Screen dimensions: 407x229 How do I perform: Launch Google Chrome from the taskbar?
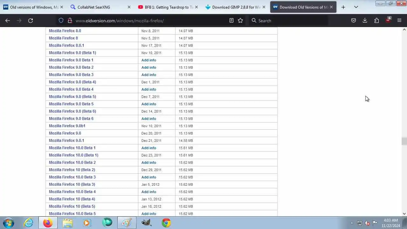[166, 223]
